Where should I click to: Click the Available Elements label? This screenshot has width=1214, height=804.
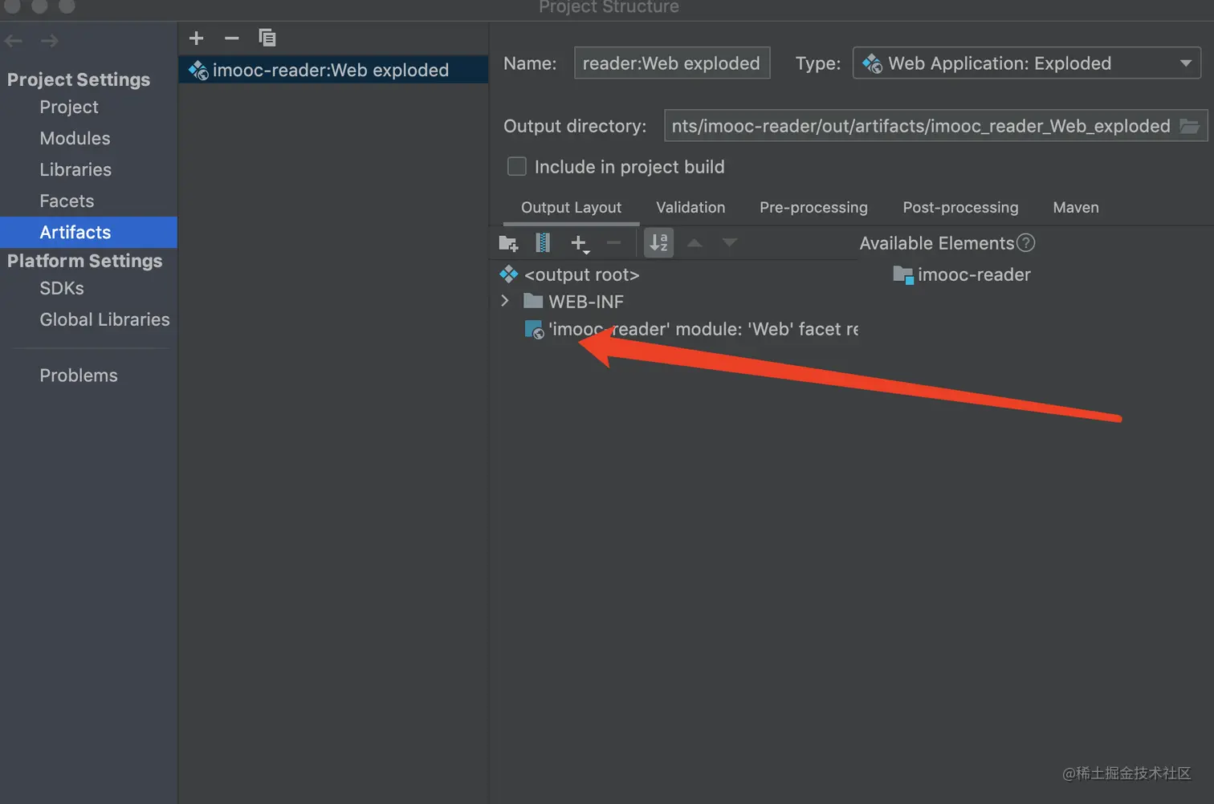937,243
